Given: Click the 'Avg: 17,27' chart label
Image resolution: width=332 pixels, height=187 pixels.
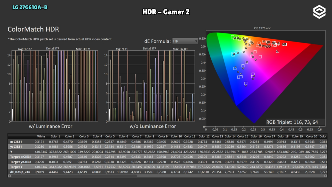Looking at the screenshot, I should pos(25,49).
